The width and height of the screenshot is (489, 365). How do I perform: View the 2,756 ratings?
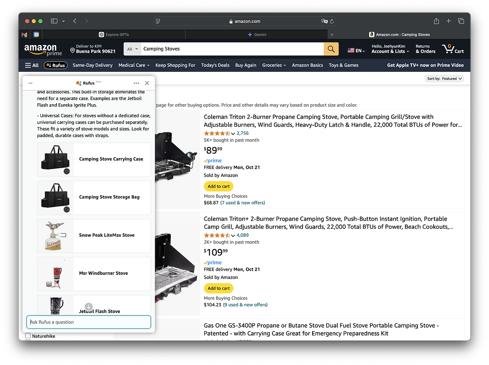tap(243, 133)
